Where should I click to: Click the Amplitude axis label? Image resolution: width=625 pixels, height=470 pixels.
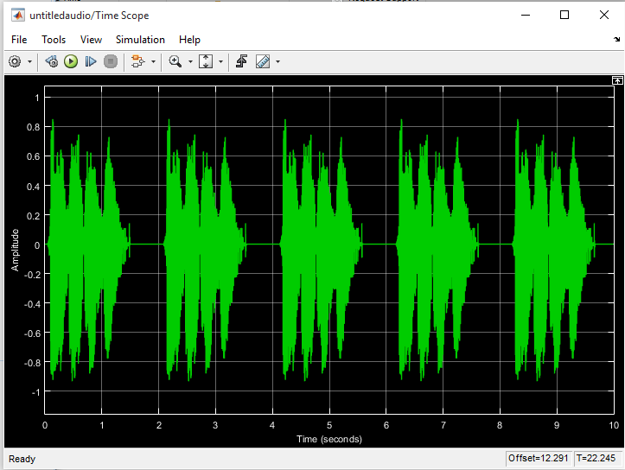pyautogui.click(x=15, y=251)
